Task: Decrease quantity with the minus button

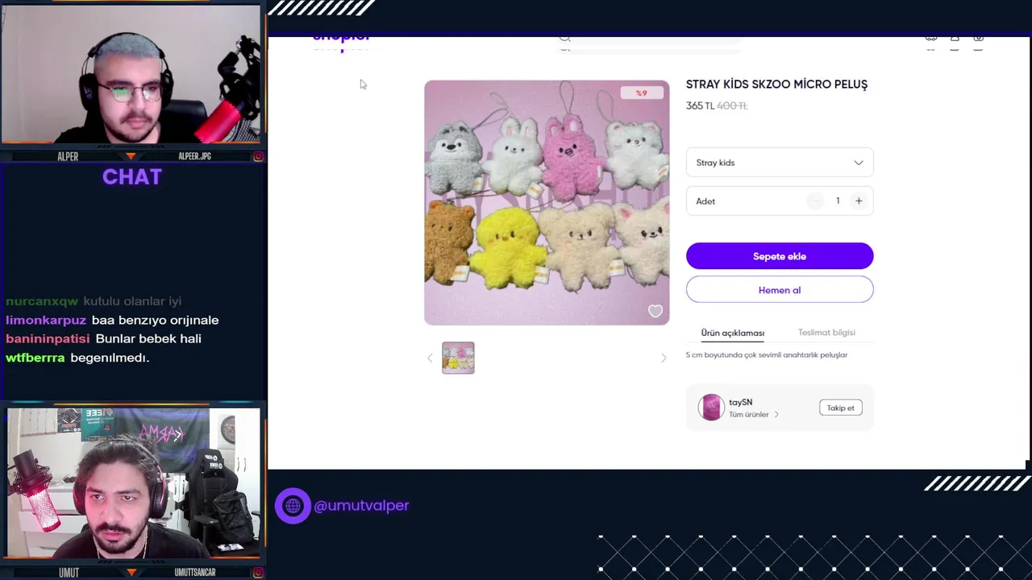Action: 816,201
